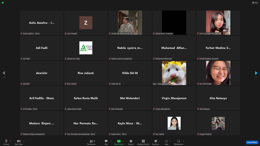The height and width of the screenshot is (146, 260).
Task: Open Reactions menu
Action: pyautogui.click(x=156, y=142)
